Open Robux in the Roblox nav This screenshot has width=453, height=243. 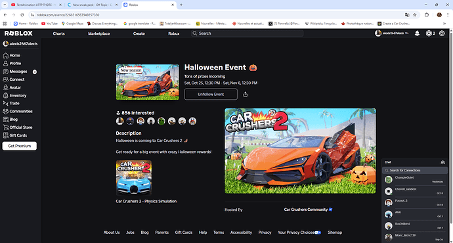[173, 33]
